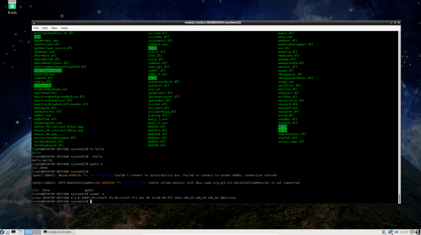The height and width of the screenshot is (235, 421).
Task: Switch to the first workspace in the pager
Action: click(28, 232)
